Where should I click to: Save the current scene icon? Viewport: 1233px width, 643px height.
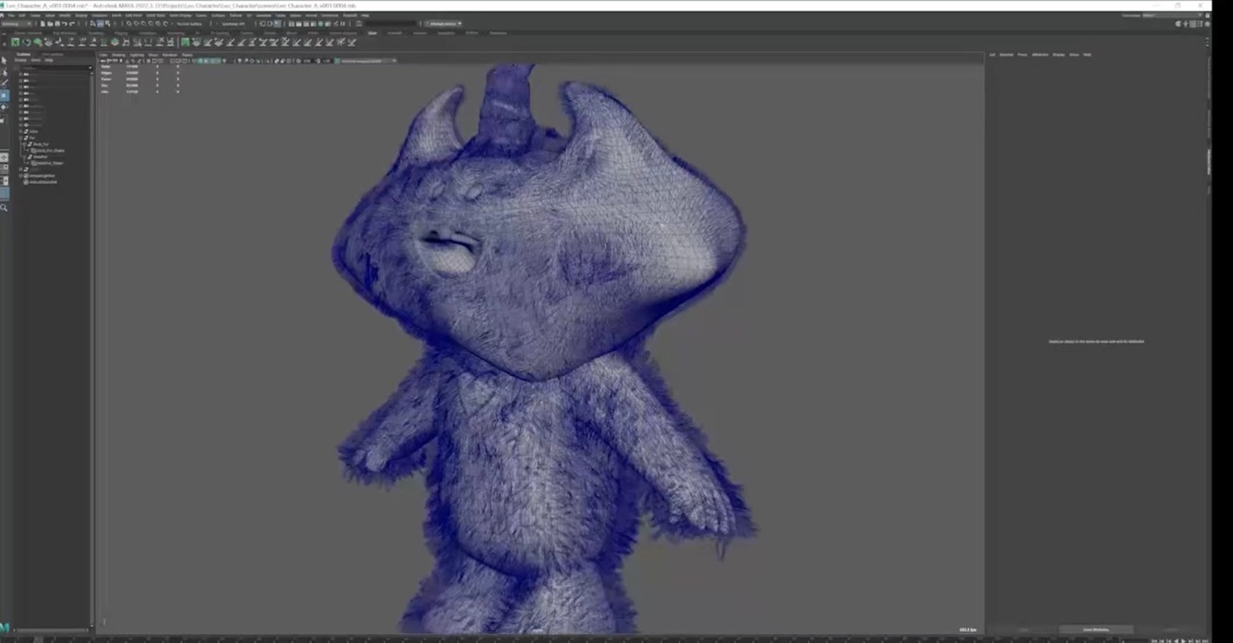[58, 23]
